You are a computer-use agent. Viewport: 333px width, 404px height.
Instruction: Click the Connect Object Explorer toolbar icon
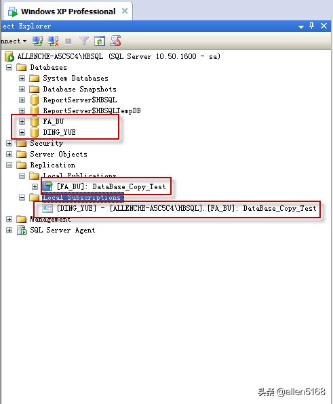coord(37,41)
